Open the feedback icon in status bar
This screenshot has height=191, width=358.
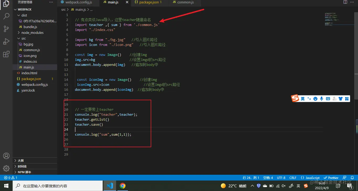pyautogui.click(x=345, y=178)
